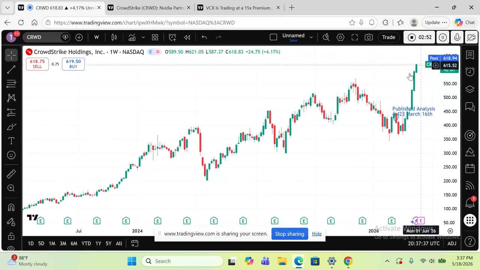480x270 pixels.
Task: Toggle the magnet mode
Action: click(11, 207)
